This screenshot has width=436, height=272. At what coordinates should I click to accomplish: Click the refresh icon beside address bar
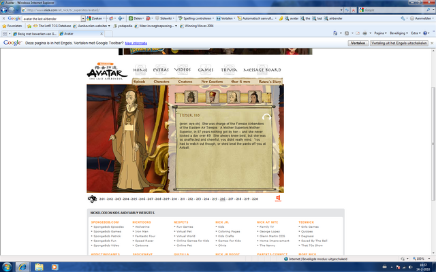(347, 10)
